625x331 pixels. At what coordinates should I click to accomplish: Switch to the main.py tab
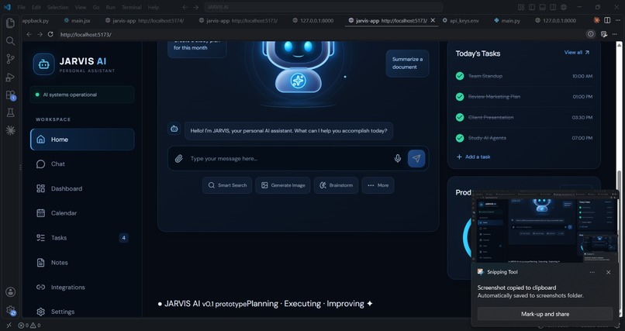[507, 21]
